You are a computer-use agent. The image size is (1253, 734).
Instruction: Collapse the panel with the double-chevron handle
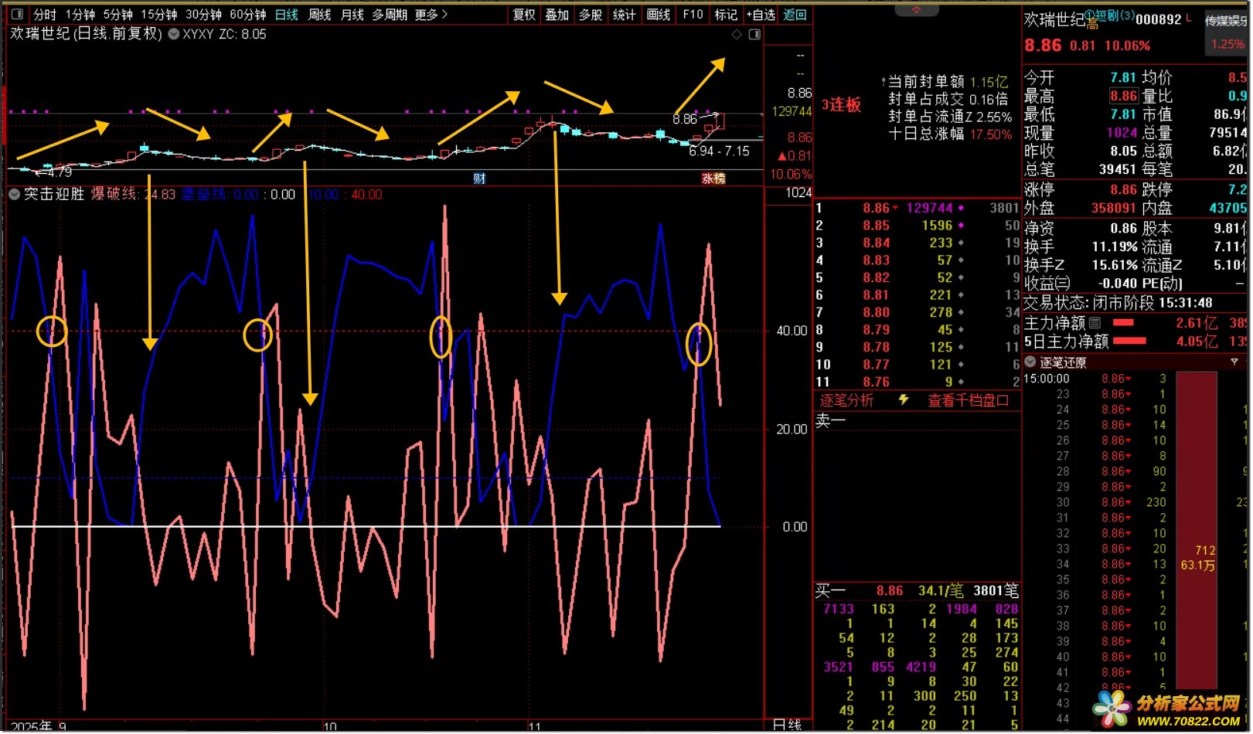[x=916, y=9]
